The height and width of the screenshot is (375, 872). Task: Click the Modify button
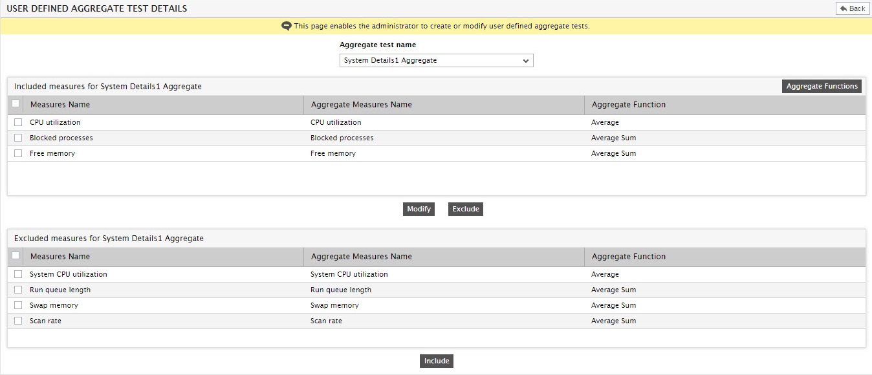tap(419, 209)
